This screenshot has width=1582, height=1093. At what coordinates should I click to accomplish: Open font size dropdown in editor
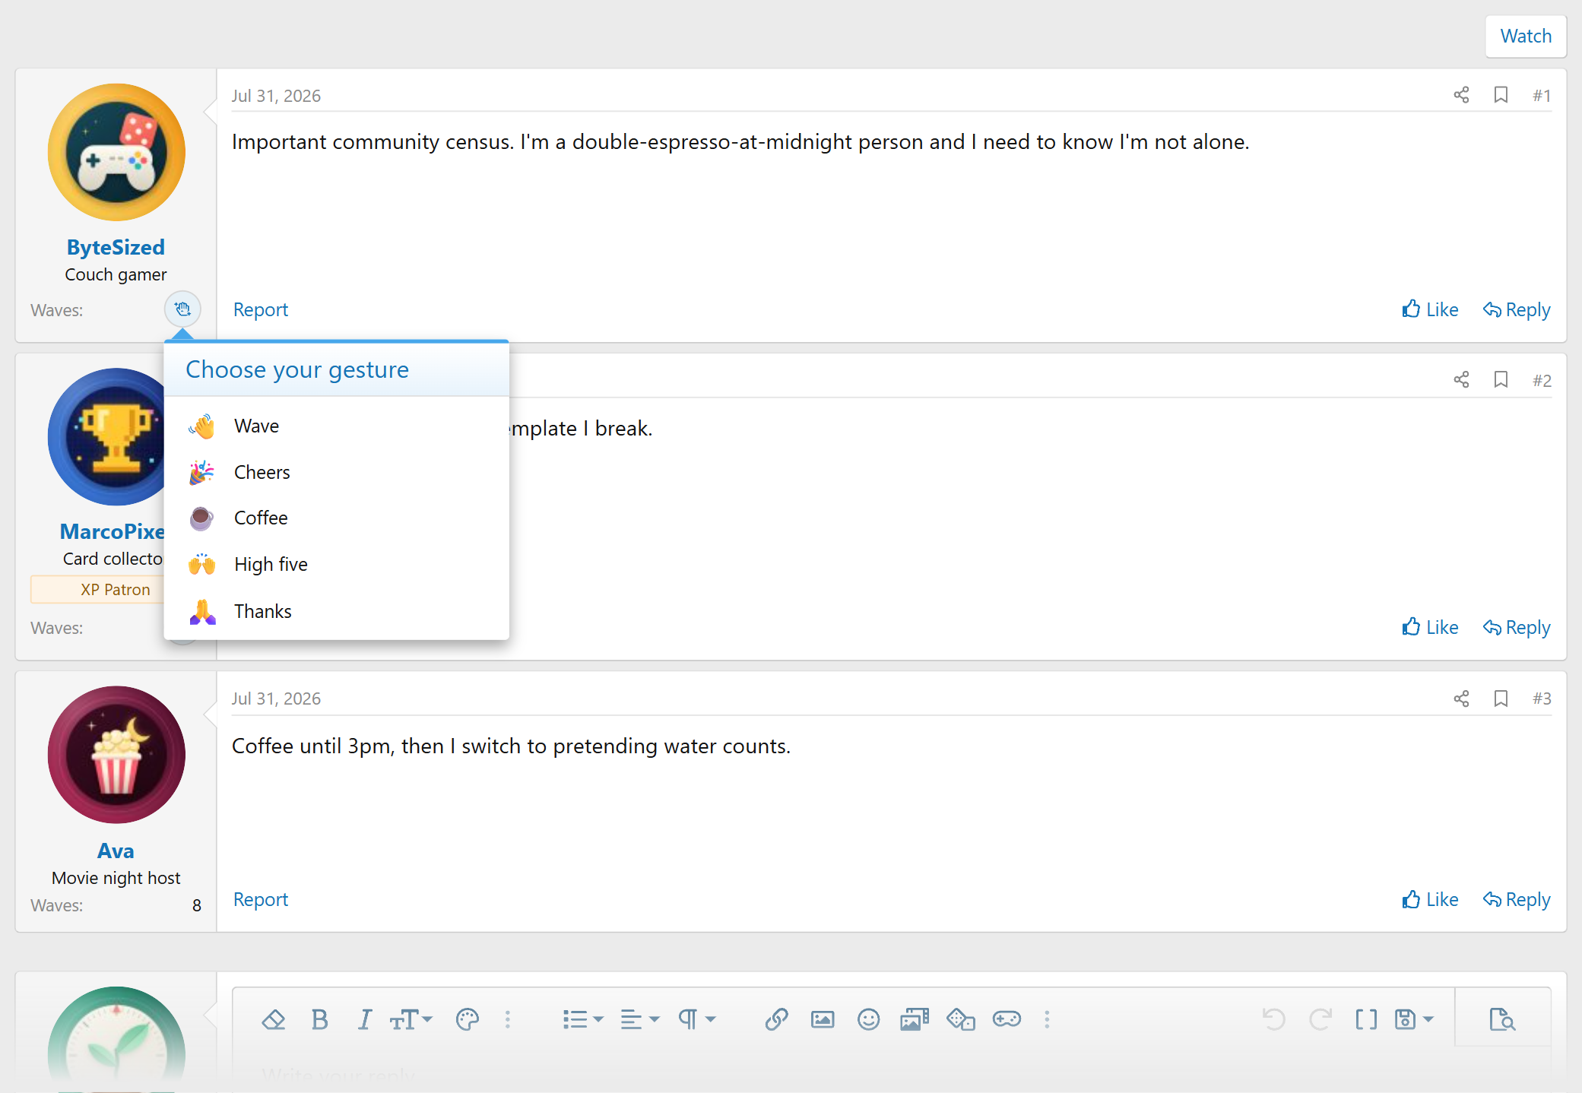411,1019
